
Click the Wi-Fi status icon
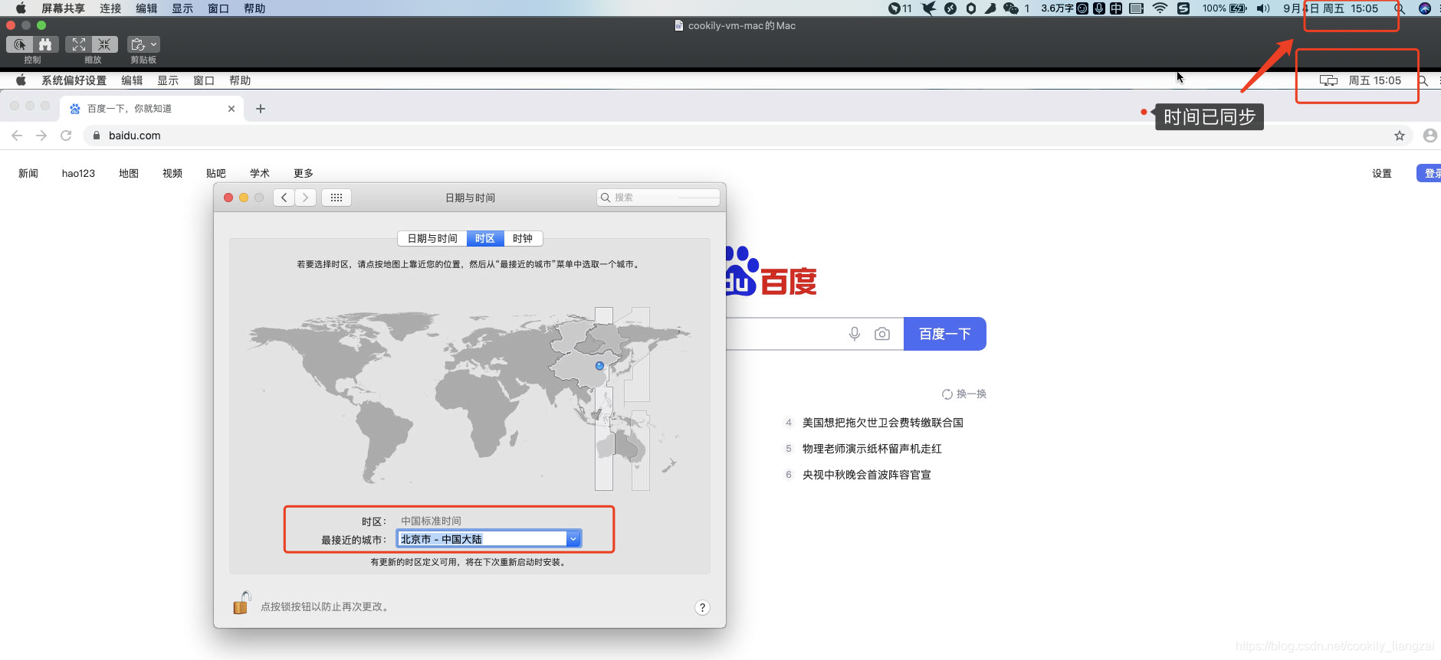[x=1160, y=8]
